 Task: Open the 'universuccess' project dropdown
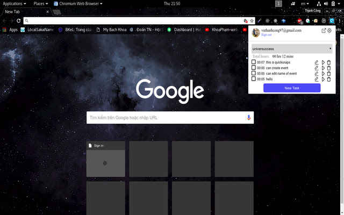pos(292,49)
